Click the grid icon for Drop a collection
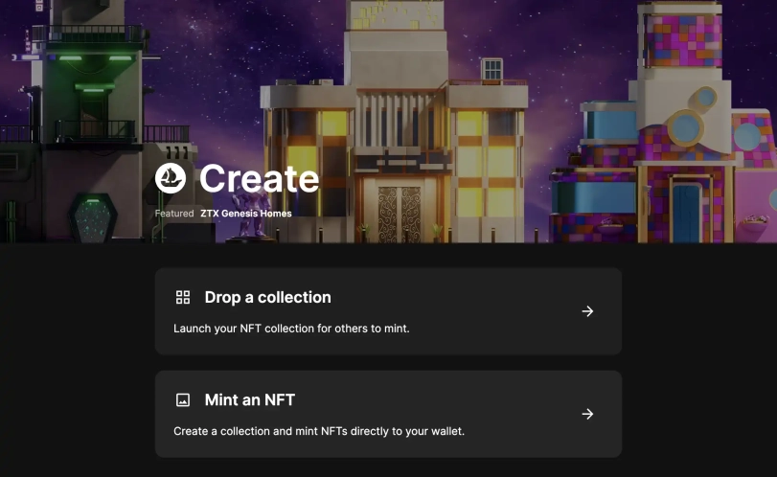 click(183, 298)
